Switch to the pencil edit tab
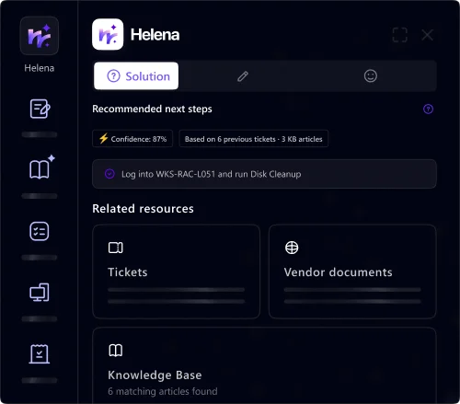 tap(243, 76)
